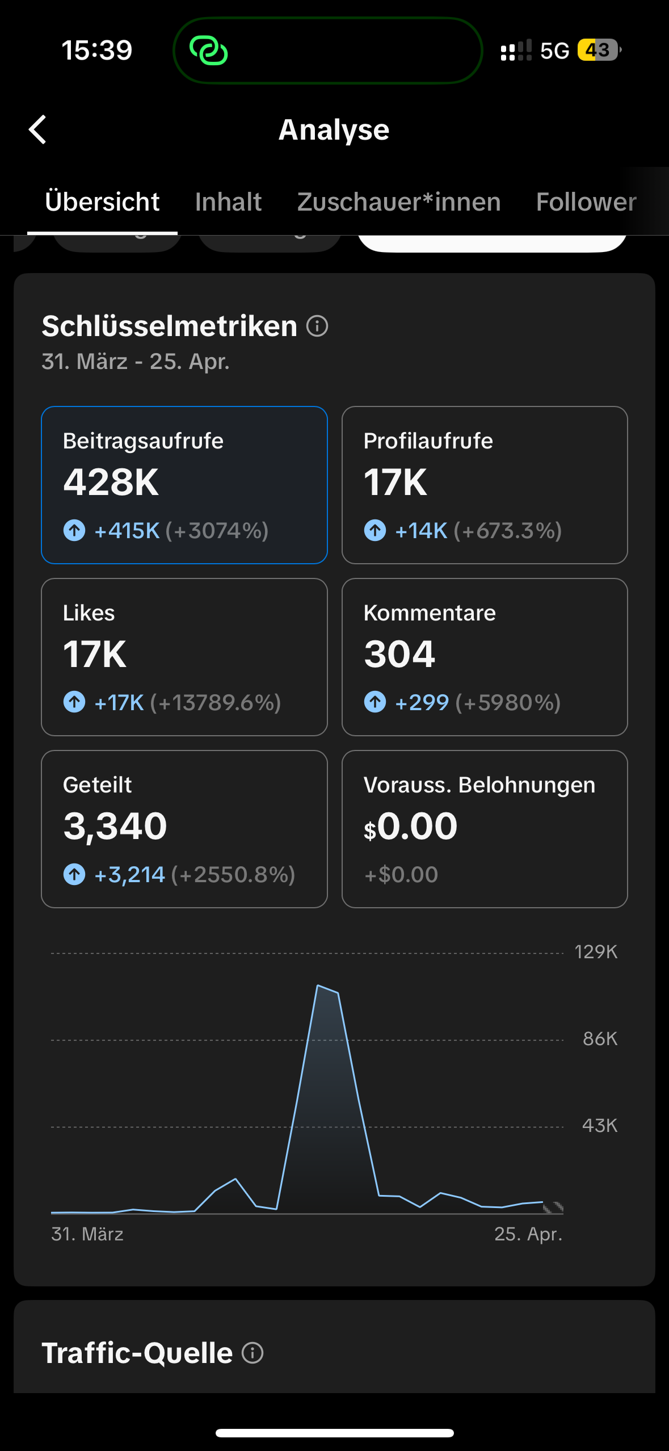Open the Vorauss. Belohnungen card
Screen dimensions: 669x1451
pyautogui.click(x=485, y=829)
